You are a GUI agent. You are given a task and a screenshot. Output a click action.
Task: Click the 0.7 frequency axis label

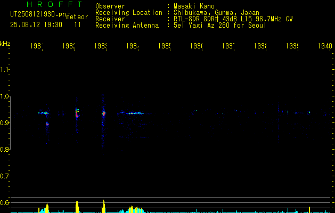click(x=4, y=176)
